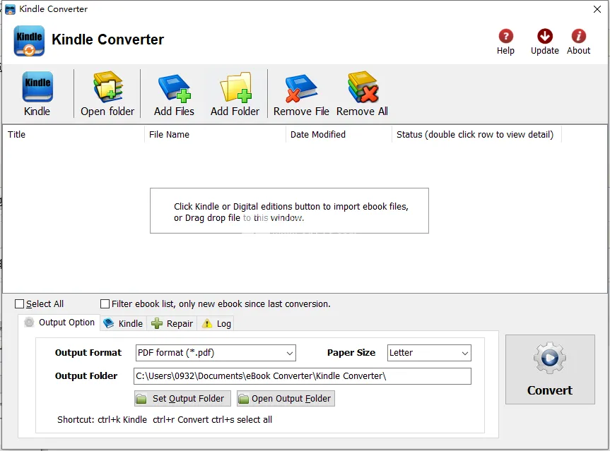Click the Remove File icon
Viewport: 610px width, 451px height.
301,88
